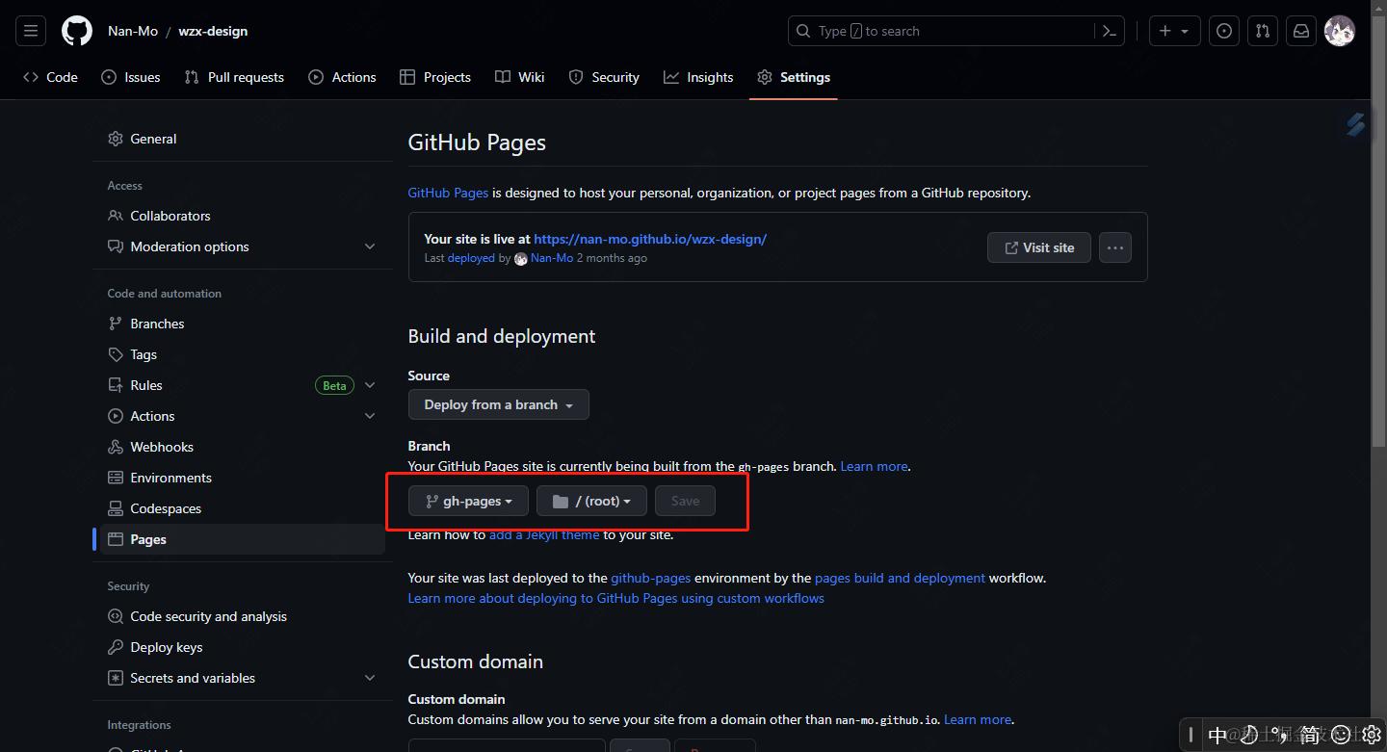Click the Nan-Mo owner link in the header
This screenshot has height=752, width=1387.
coord(133,31)
